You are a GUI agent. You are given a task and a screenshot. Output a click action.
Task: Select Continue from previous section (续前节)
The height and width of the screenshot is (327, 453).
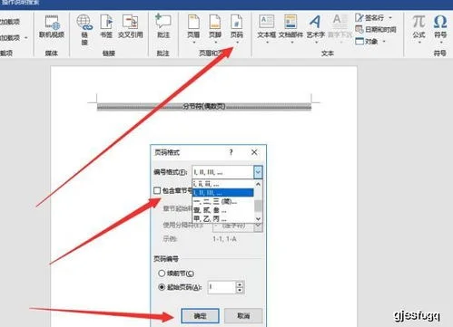(x=162, y=274)
